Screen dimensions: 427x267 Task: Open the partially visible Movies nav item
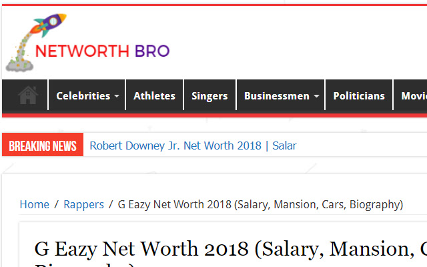(x=413, y=95)
